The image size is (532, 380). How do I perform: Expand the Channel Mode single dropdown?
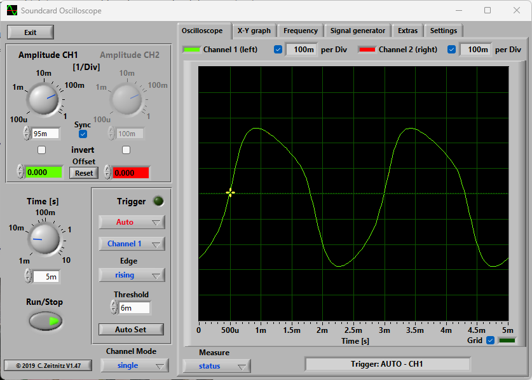pyautogui.click(x=134, y=365)
